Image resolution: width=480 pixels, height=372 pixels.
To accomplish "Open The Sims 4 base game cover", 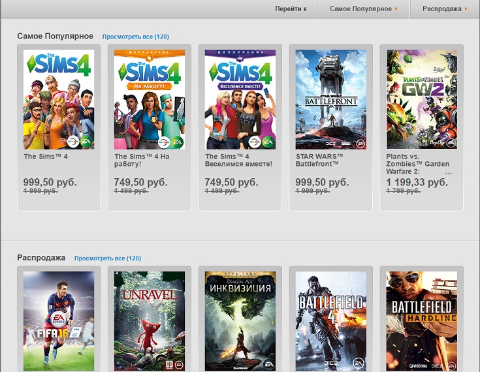I will tap(59, 99).
